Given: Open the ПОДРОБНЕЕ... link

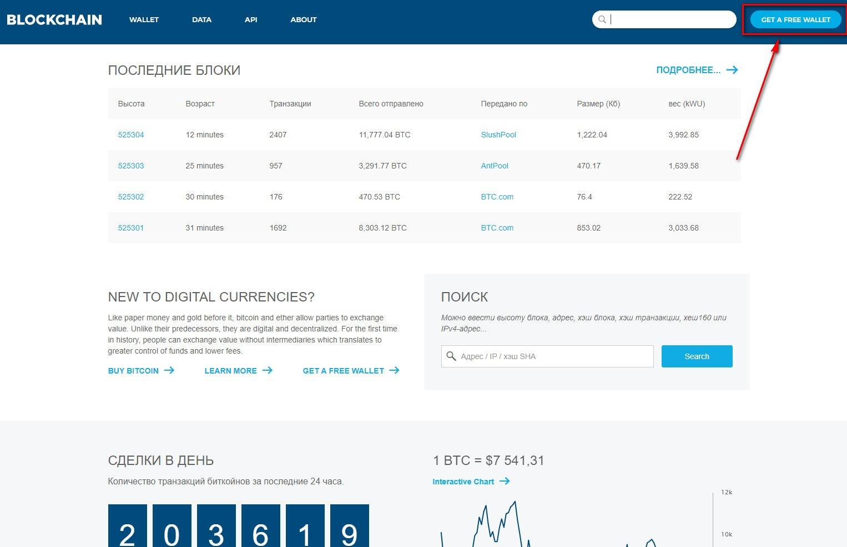Looking at the screenshot, I should coord(688,70).
